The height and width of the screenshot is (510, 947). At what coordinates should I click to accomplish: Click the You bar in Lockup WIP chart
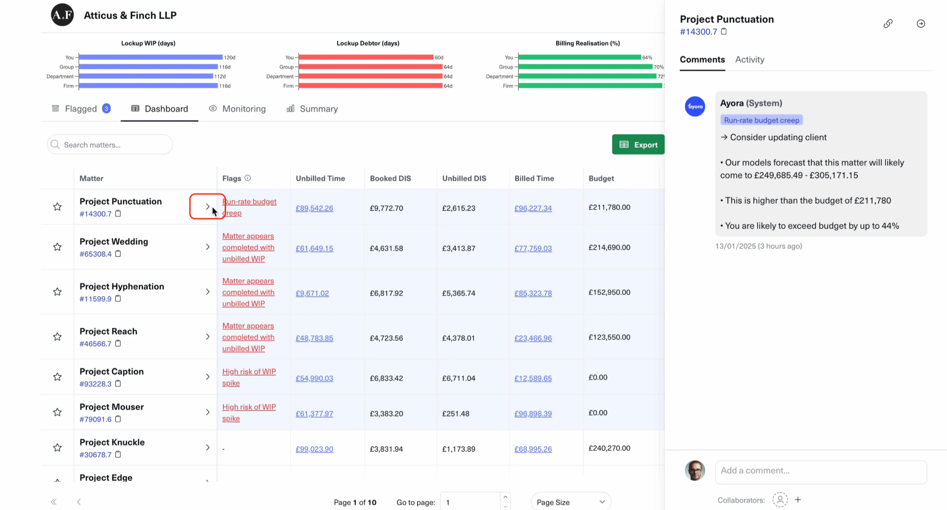(150, 57)
